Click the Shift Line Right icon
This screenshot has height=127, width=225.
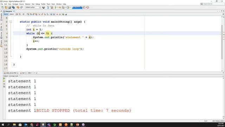pyautogui.click(x=54, y=14)
